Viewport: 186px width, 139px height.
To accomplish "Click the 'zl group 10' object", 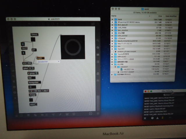I will coord(33,73).
